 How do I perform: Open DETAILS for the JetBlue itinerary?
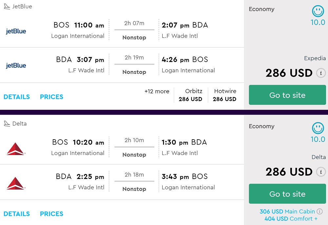click(x=17, y=97)
